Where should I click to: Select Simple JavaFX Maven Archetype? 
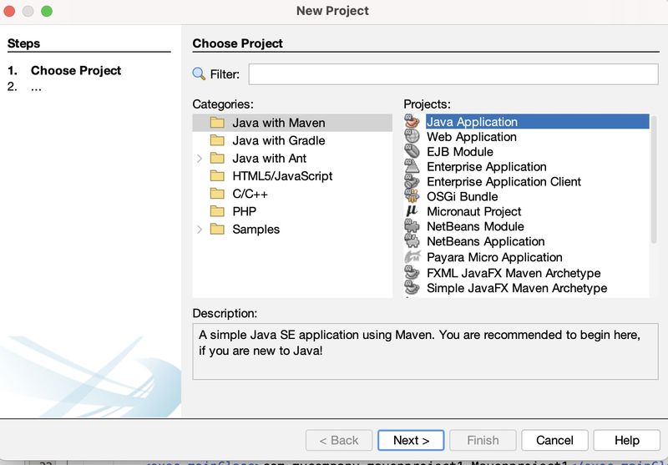click(x=517, y=288)
